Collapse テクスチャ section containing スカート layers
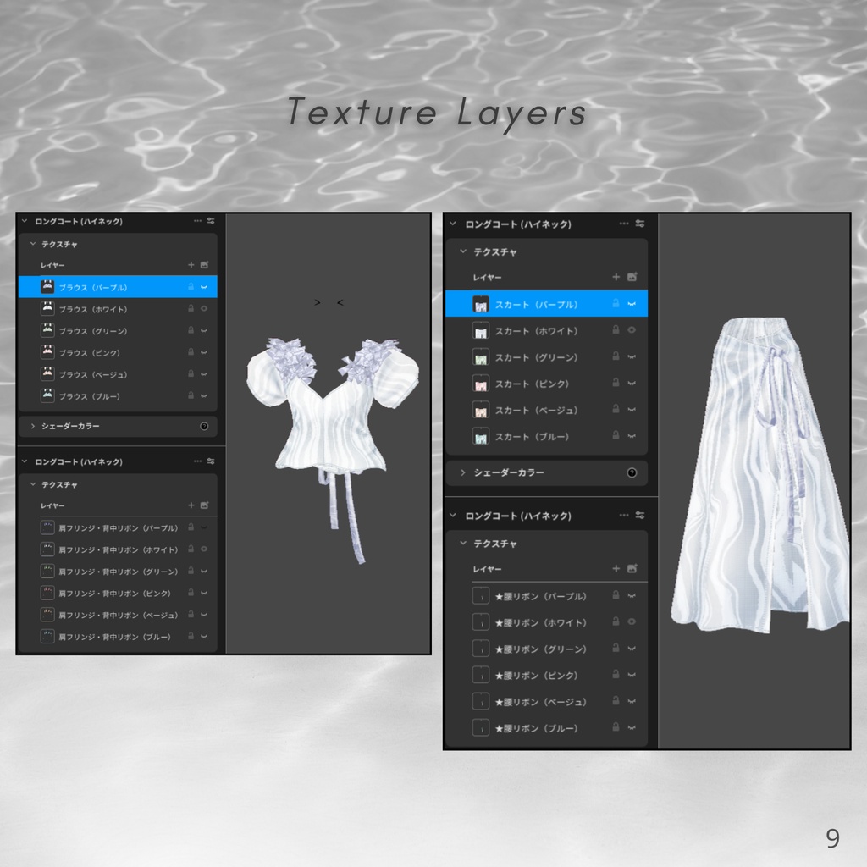 (x=463, y=251)
